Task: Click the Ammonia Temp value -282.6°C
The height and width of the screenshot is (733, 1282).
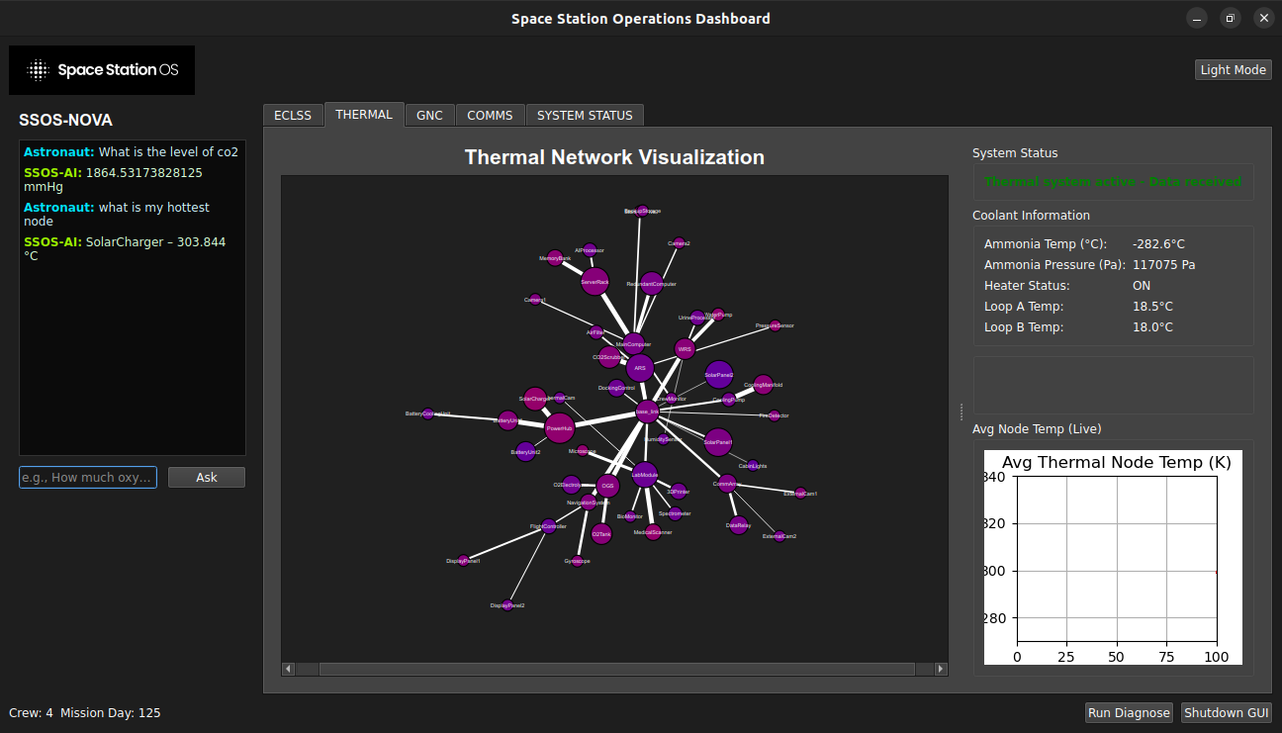Action: pyautogui.click(x=1158, y=243)
